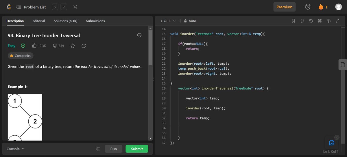Open the Solutions (8.1K) tab

(66, 21)
